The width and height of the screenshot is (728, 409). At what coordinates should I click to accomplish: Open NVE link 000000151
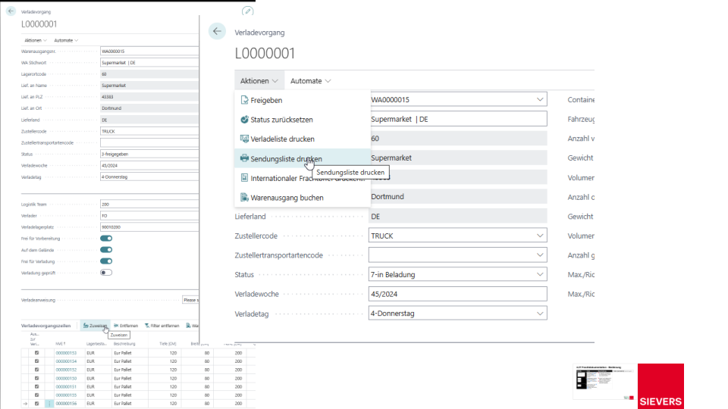[66, 387]
